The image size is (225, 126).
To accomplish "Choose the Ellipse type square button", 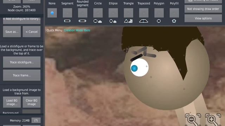I will tap(113, 13).
